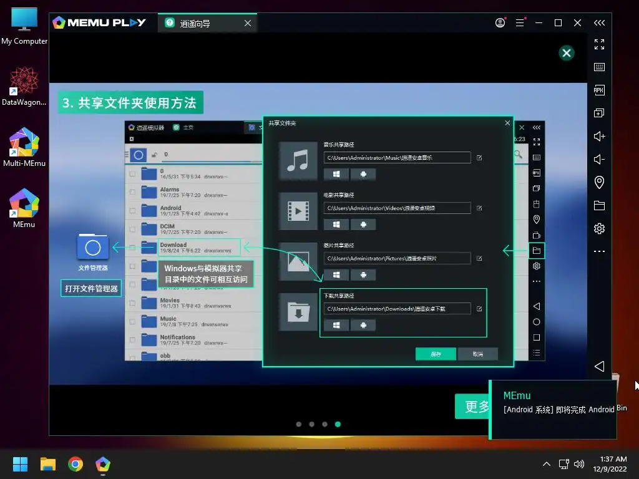Viewport: 639px width, 479px height.
Task: Select the fourth guide page dot
Action: (x=338, y=424)
